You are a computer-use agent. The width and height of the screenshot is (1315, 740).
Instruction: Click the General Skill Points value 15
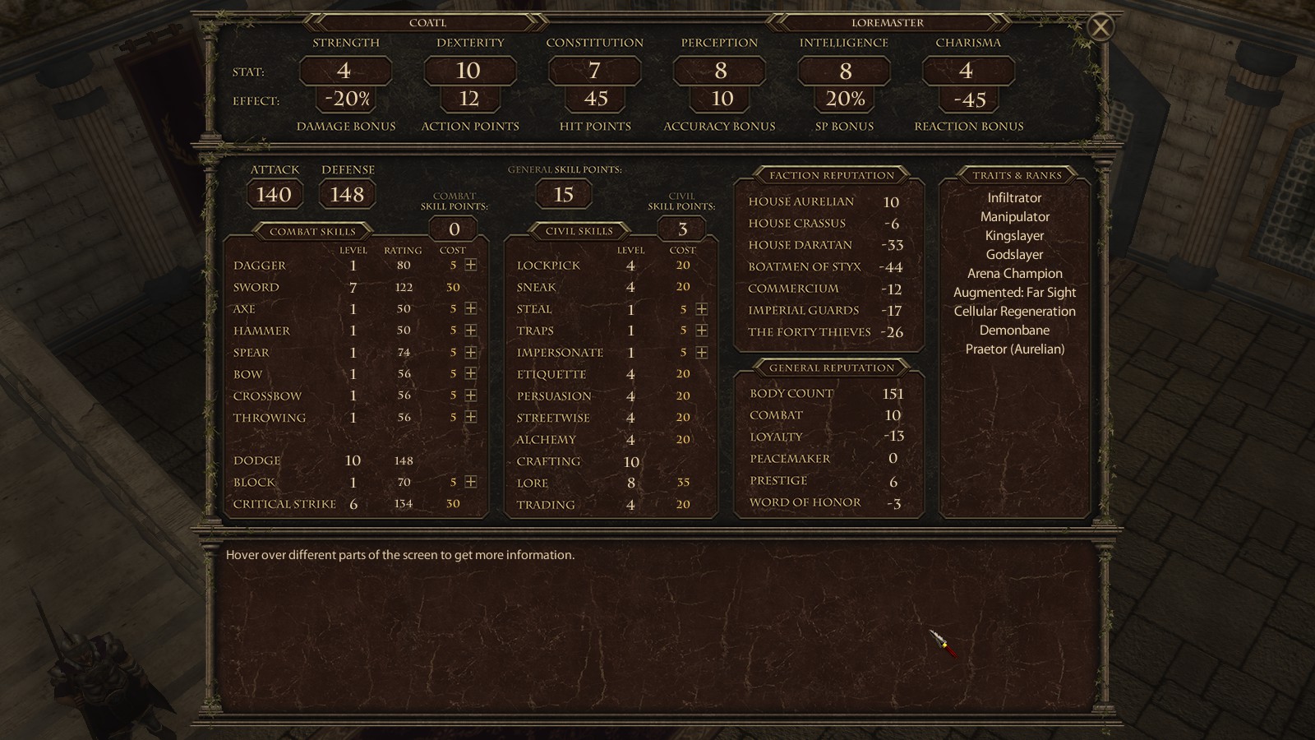tap(563, 195)
